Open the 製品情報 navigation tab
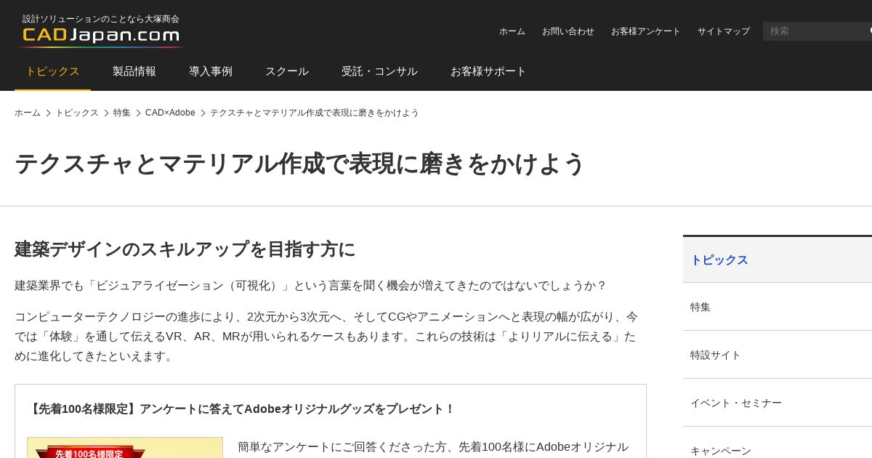This screenshot has height=458, width=872. [x=134, y=71]
